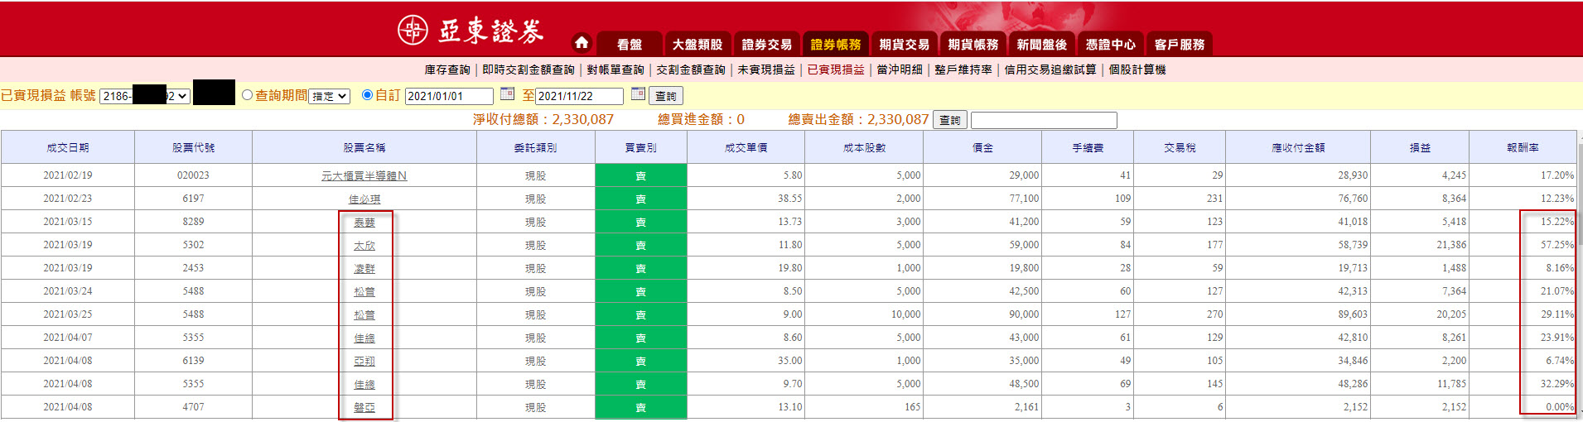1583x422 pixels.
Task: Select the 57.25% return rate cell
Action: tap(1523, 245)
